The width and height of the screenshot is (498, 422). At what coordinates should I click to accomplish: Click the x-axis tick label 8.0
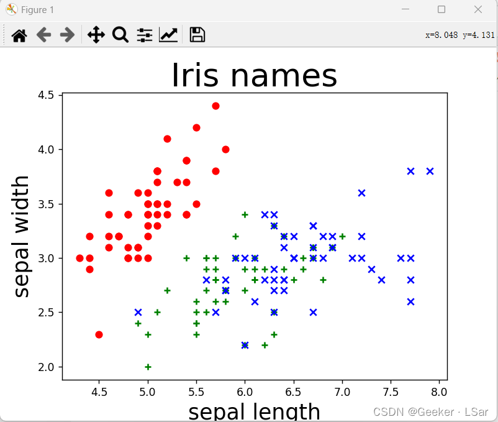[x=439, y=392]
